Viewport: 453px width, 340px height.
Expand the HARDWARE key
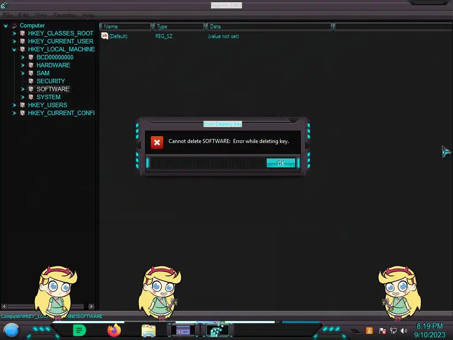point(23,66)
